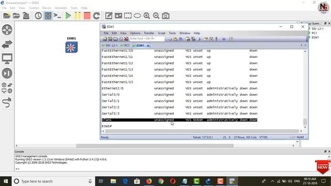Screen dimensions: 331x186
Task: Open GNS3 File menu
Action: [4, 8]
